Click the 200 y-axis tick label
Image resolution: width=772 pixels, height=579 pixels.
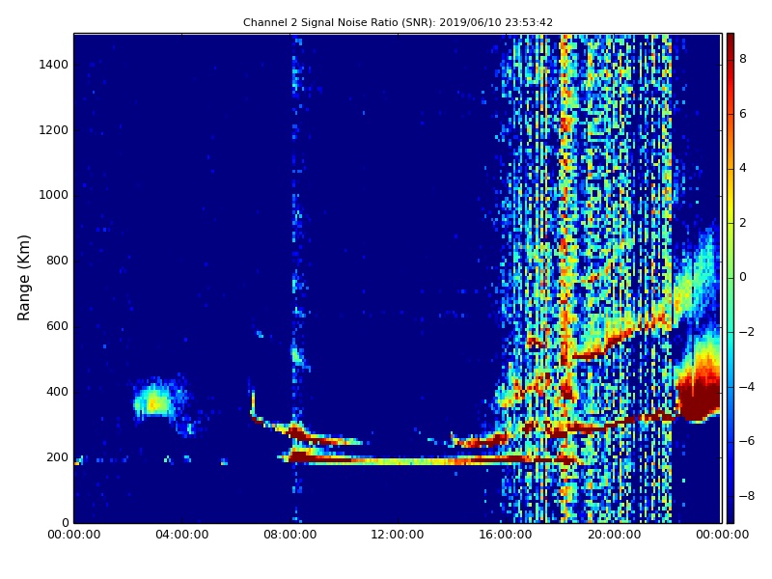point(57,456)
